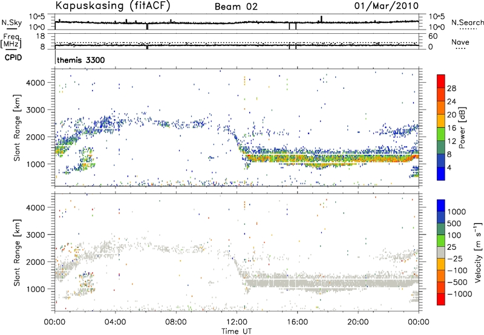This screenshot has height=335, width=484.
Task: Click velocity colorbar value '1000'
Action: pyautogui.click(x=457, y=212)
